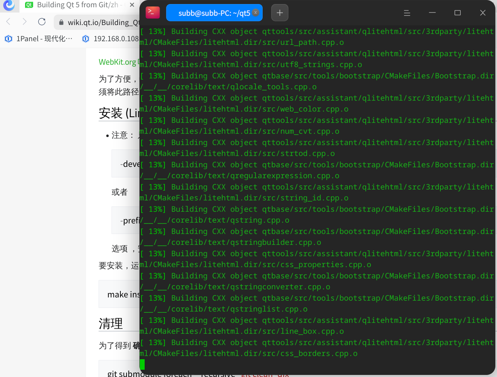Close the Building Qt 5 from Git browser tab
This screenshot has width=497, height=377.
(132, 5)
